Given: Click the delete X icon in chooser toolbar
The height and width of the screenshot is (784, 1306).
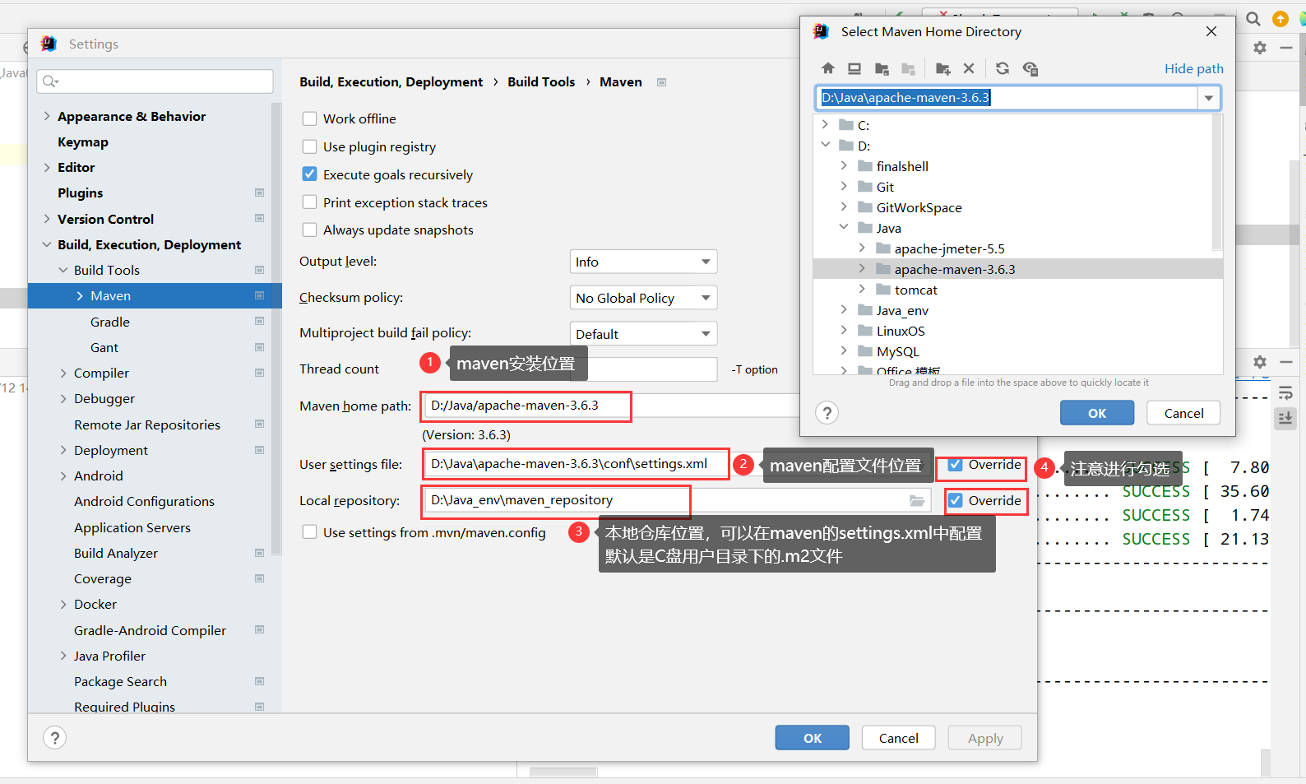Looking at the screenshot, I should pos(969,68).
